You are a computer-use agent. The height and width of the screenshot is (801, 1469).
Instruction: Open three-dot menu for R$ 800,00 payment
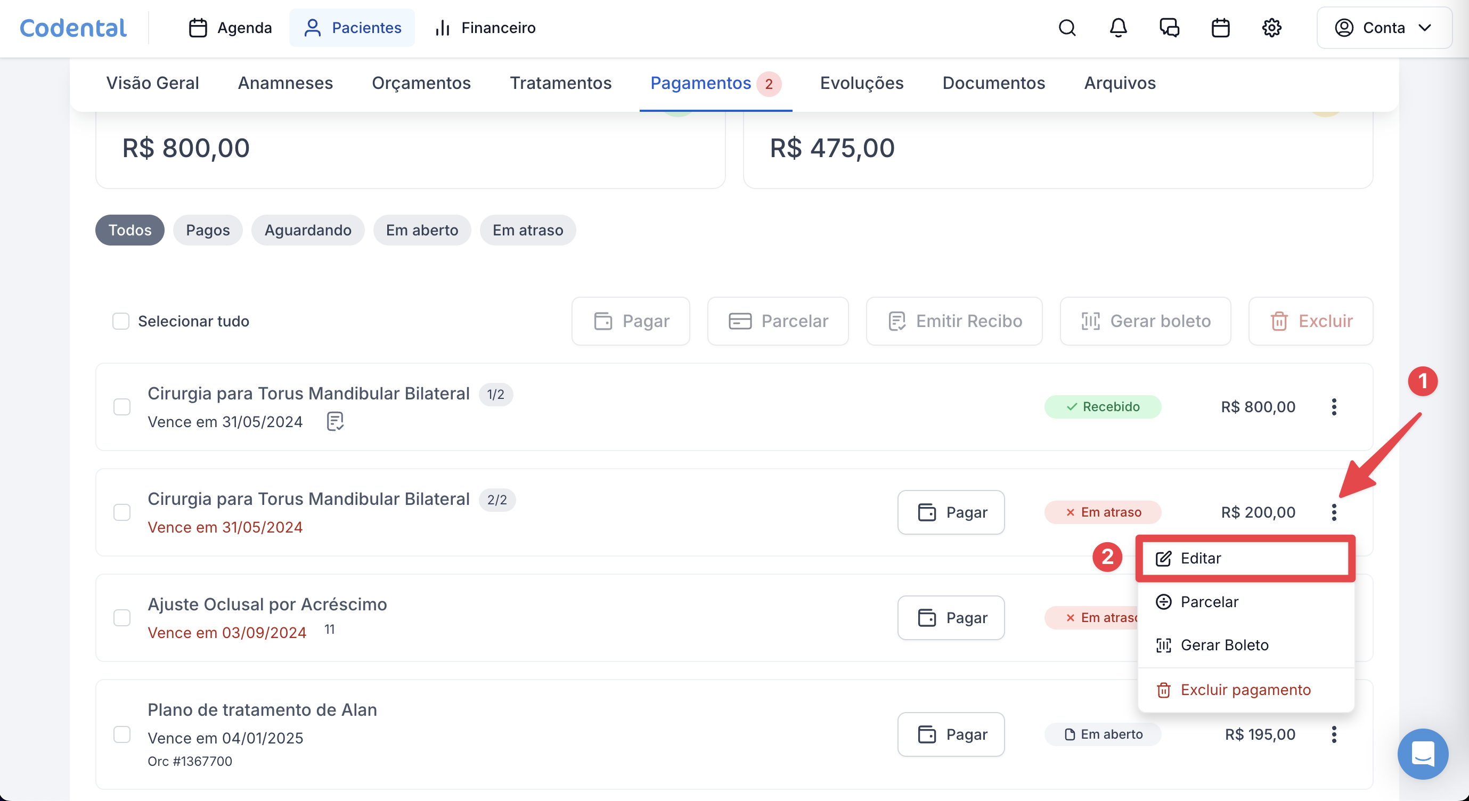1334,406
